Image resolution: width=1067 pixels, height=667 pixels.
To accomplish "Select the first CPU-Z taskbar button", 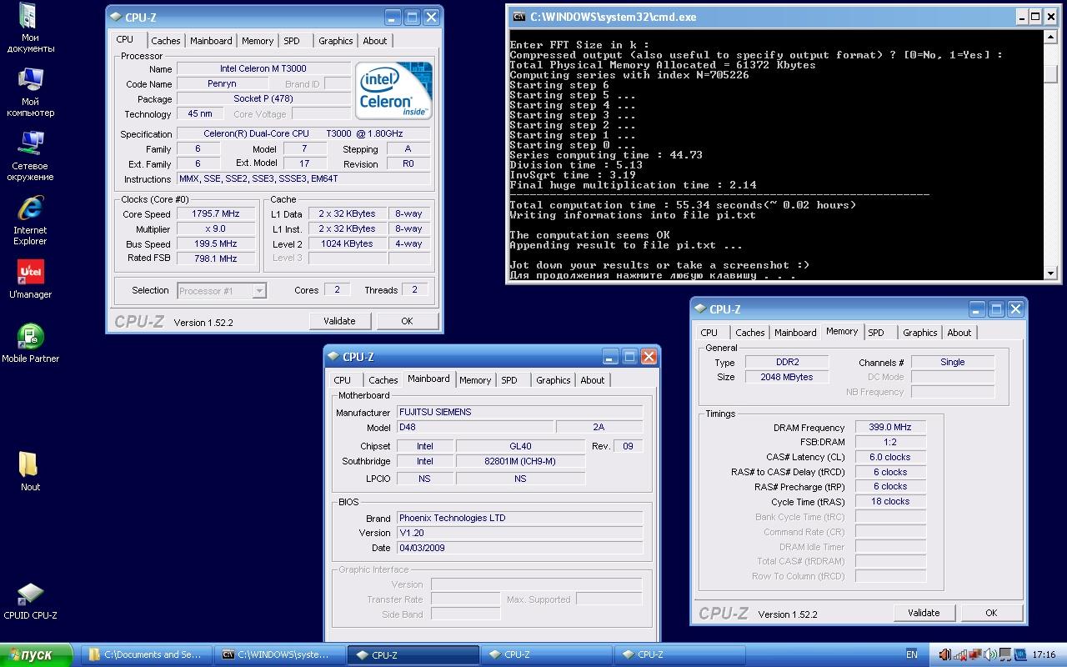I will 413,654.
